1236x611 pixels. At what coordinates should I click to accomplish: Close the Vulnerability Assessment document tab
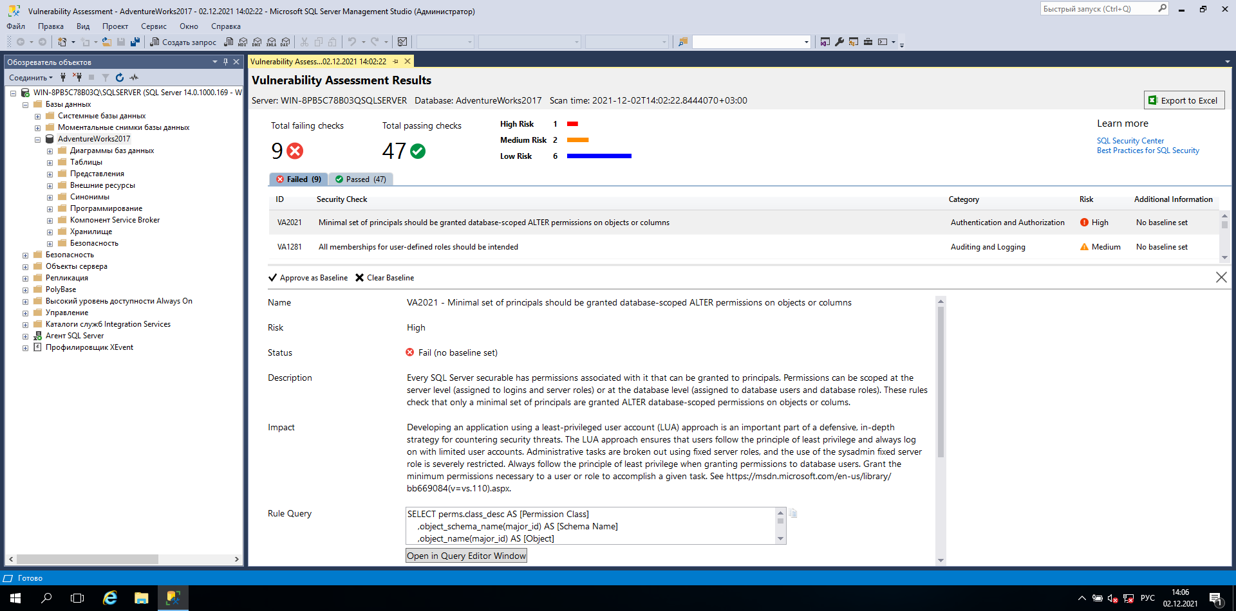407,61
